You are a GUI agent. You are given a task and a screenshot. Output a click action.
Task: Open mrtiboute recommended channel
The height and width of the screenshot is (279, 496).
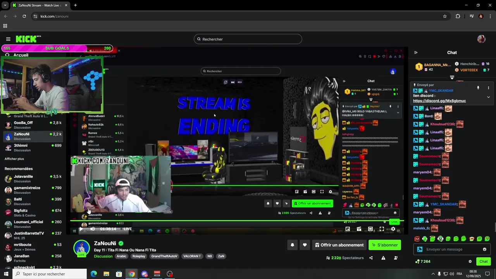[33, 247]
